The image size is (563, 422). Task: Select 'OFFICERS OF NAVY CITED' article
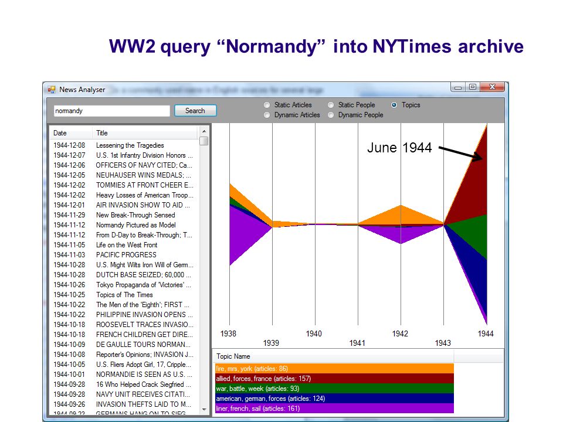(124, 165)
